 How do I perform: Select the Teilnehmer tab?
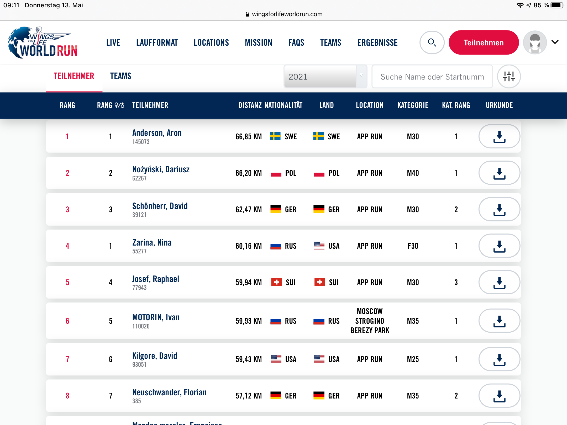coord(74,76)
